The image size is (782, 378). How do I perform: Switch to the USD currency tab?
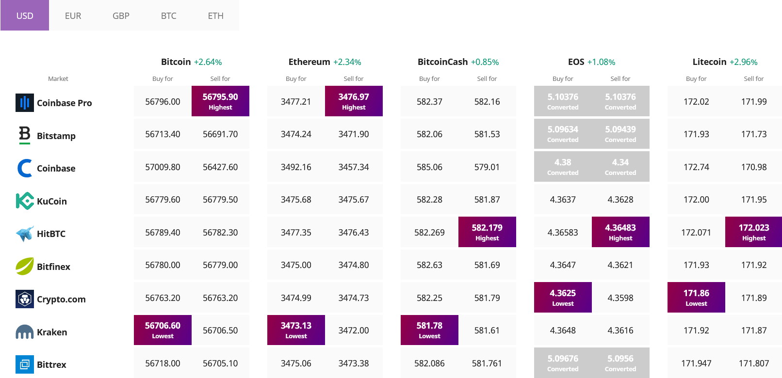pyautogui.click(x=25, y=16)
